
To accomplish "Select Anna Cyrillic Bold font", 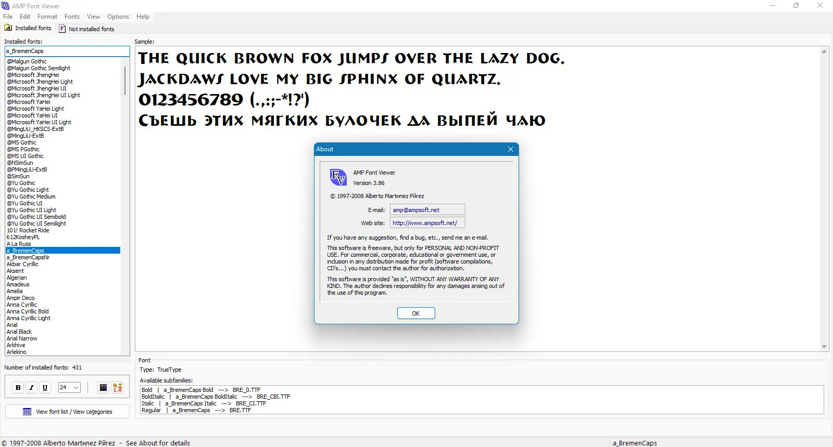I will [x=63, y=311].
